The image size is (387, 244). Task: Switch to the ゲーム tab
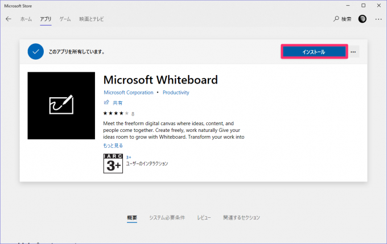coord(65,19)
